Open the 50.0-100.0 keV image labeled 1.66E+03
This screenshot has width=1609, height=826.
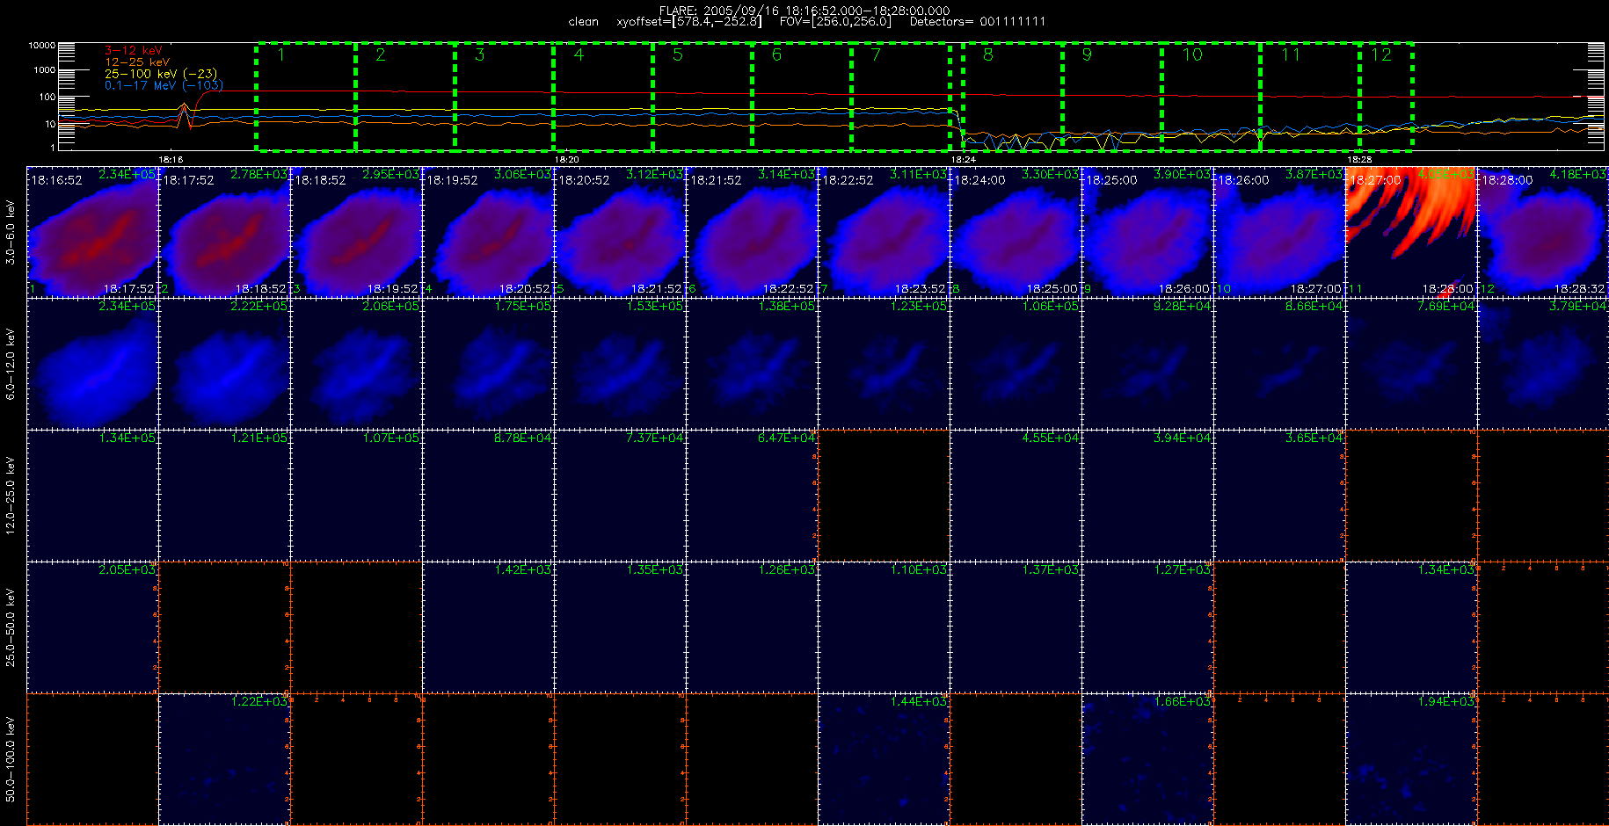pos(1147,758)
